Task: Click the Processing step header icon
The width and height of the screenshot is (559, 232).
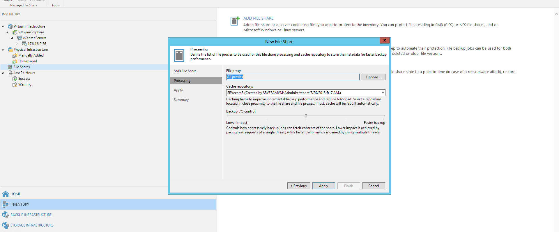Action: [x=179, y=55]
